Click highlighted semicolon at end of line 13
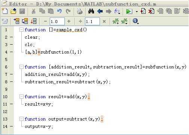Image resolution: width=189 pixels, height=135 pixels. (x=102, y=119)
